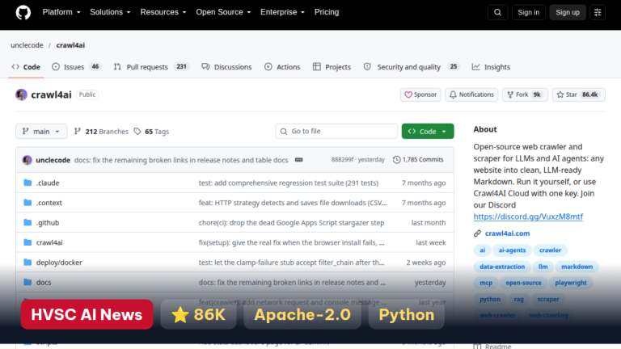
Task: Open the 1,785 Commits history link
Action: coord(418,159)
